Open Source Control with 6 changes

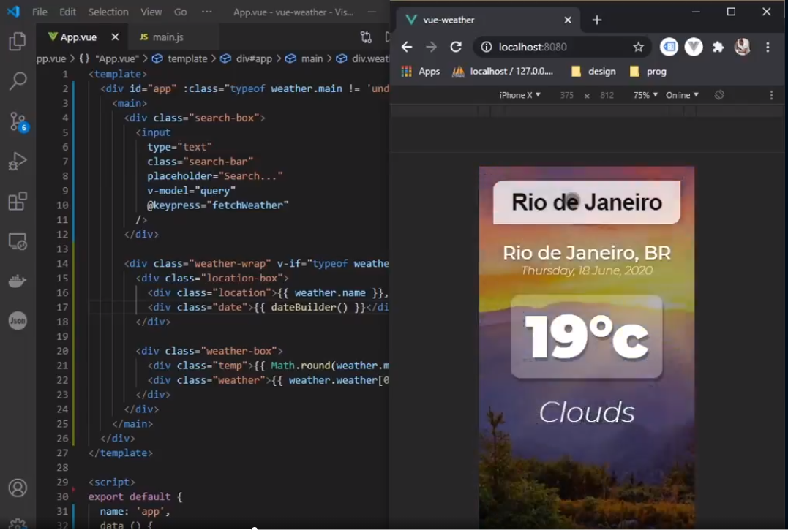pos(18,121)
